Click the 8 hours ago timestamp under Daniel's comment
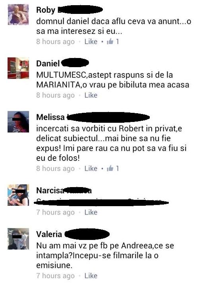 coord(56,95)
